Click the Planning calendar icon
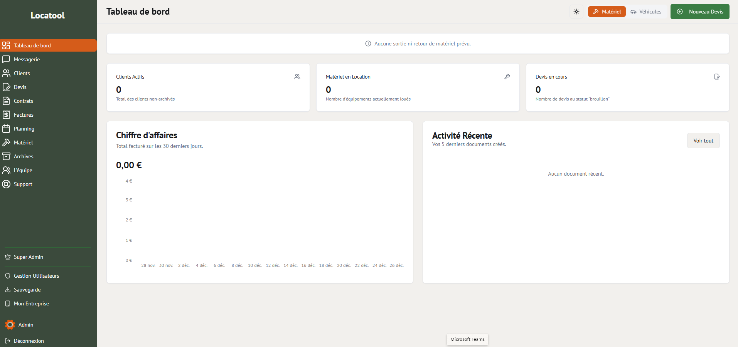This screenshot has width=738, height=347. (x=6, y=129)
